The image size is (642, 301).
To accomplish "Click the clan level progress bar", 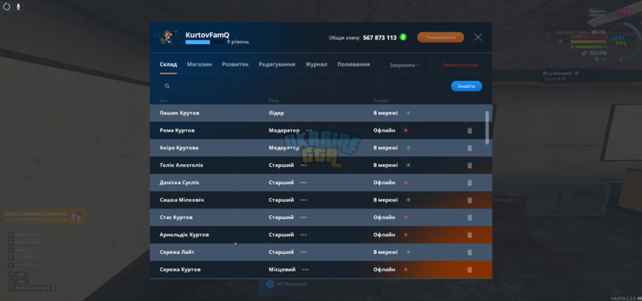I will coord(205,42).
